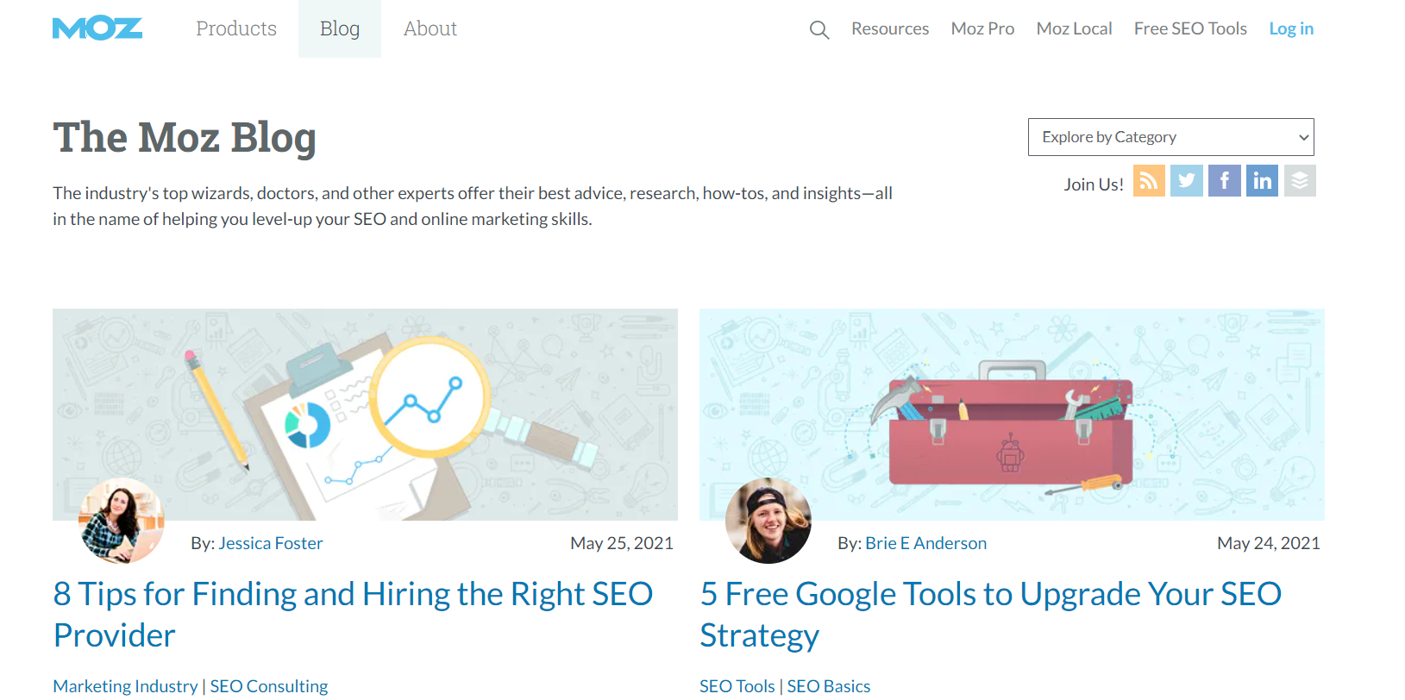The image size is (1405, 700).
Task: Select the About menu item
Action: click(x=430, y=28)
